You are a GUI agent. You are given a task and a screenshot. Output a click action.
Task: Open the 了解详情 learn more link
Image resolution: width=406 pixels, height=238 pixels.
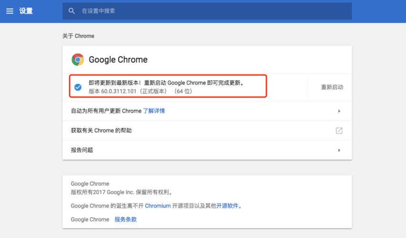154,111
